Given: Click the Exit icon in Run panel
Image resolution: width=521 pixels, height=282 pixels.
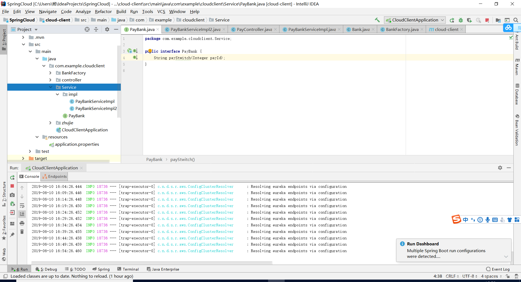Looking at the screenshot, I should 12,213.
